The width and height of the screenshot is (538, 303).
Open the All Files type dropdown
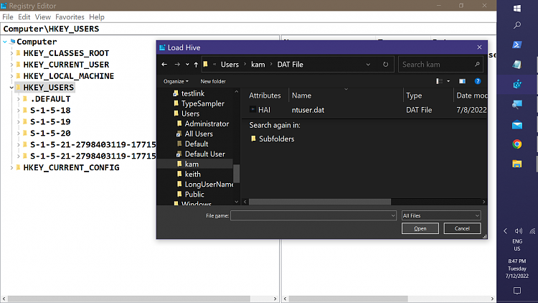[x=440, y=215]
